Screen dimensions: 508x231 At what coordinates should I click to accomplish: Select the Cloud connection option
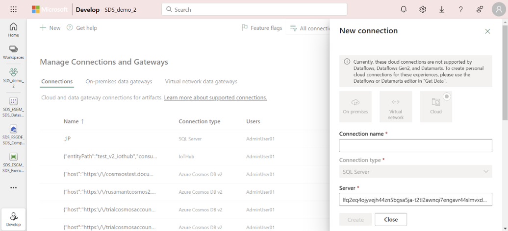435,106
